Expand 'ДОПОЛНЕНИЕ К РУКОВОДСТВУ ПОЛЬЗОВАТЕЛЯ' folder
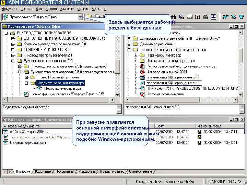This screenshot has width=247, height=185. (x=13, y=38)
